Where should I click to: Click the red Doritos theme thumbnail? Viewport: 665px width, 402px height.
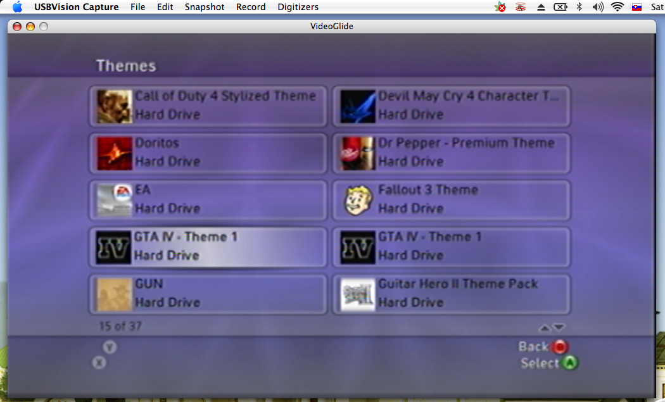pos(114,153)
